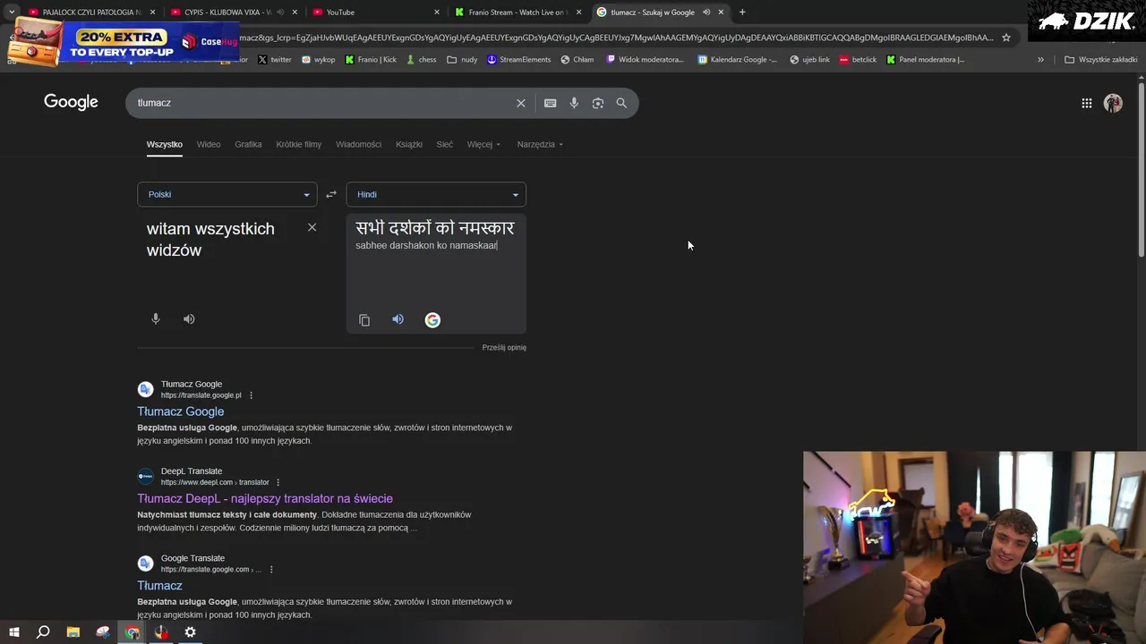Viewport: 1146px width, 644px height.
Task: Switch to the Grafika results tab
Action: point(248,144)
